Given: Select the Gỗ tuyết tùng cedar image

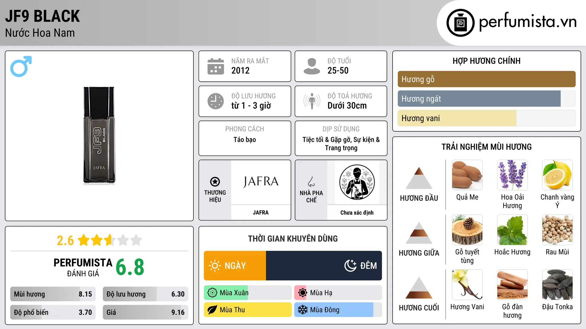Looking at the screenshot, I should (467, 230).
